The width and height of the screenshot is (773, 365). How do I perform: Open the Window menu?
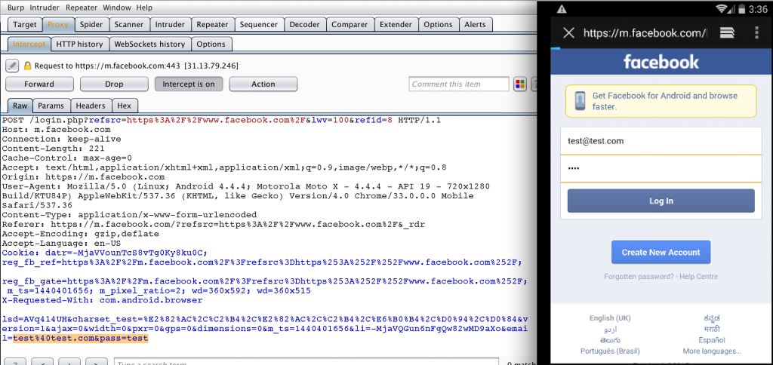coord(117,8)
